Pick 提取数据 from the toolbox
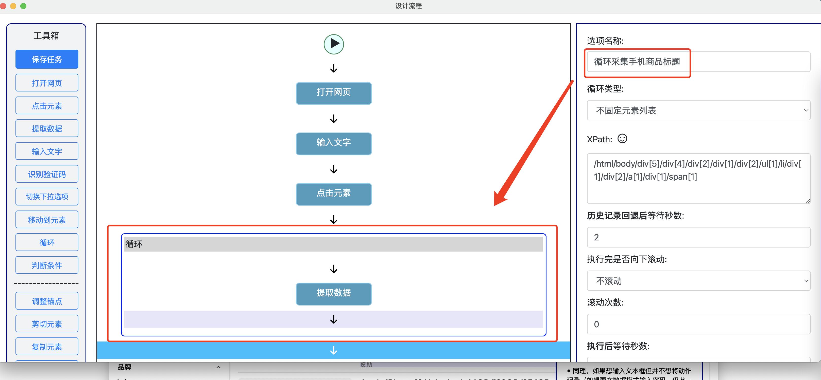821x380 pixels. [47, 128]
